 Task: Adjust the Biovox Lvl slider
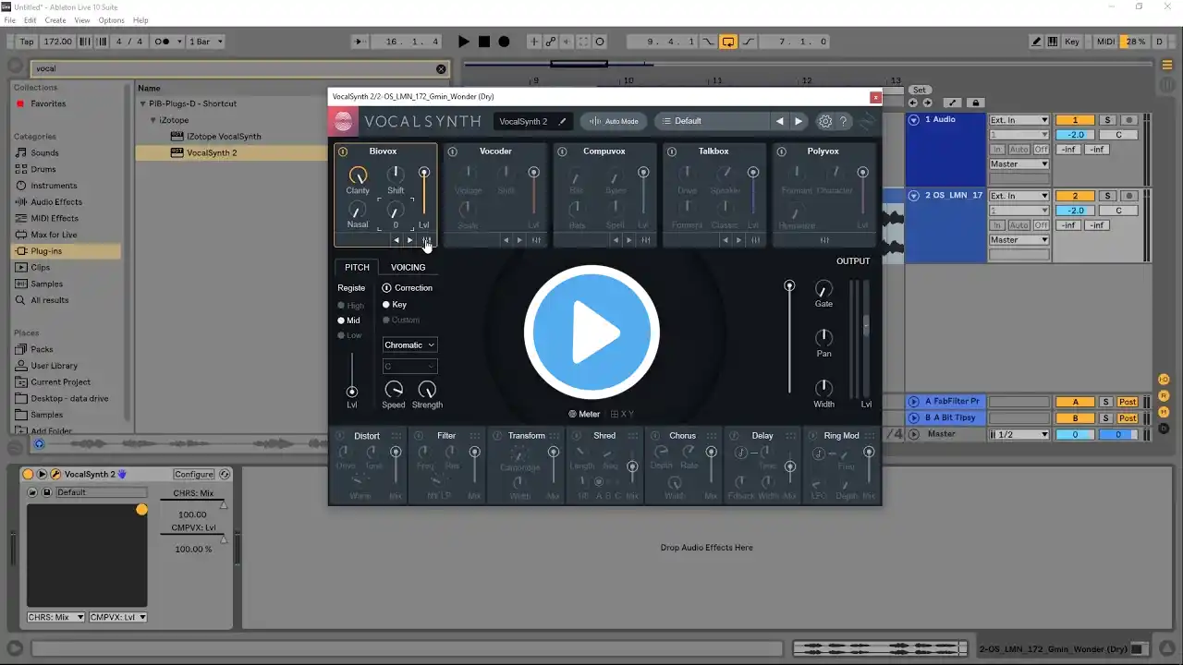coord(424,192)
